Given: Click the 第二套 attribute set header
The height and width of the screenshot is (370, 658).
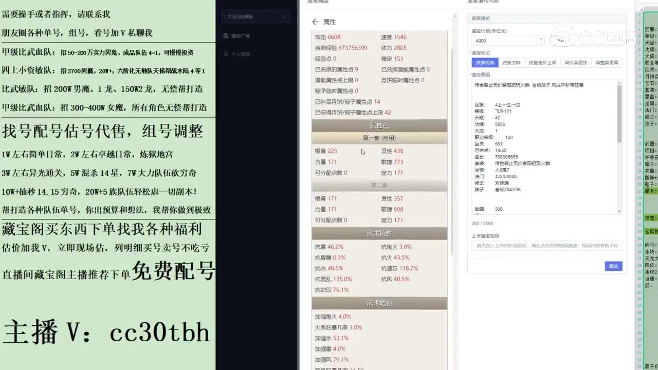Looking at the screenshot, I should click(x=379, y=186).
